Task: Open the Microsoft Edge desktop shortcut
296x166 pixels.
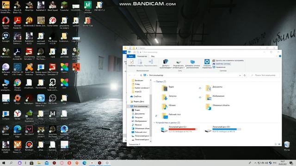Action: coord(18,131)
